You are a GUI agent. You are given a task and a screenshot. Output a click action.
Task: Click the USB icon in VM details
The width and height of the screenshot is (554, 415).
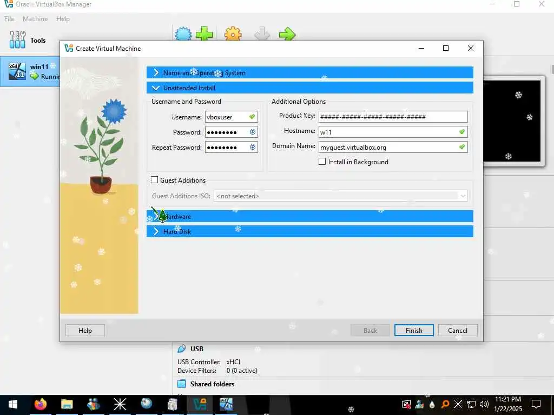(x=182, y=349)
